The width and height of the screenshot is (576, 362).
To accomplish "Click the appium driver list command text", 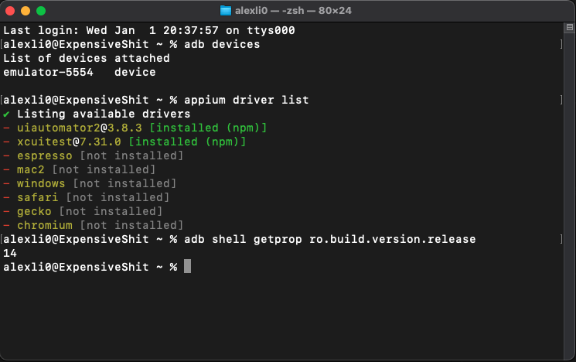I will tap(247, 100).
